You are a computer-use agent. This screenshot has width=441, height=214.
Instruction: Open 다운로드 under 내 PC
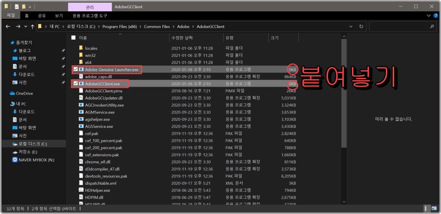coord(27,112)
